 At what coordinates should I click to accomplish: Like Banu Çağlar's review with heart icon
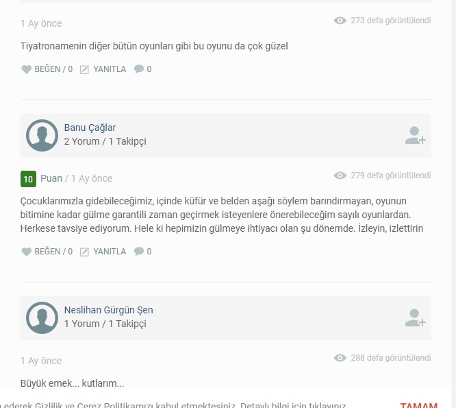point(26,252)
